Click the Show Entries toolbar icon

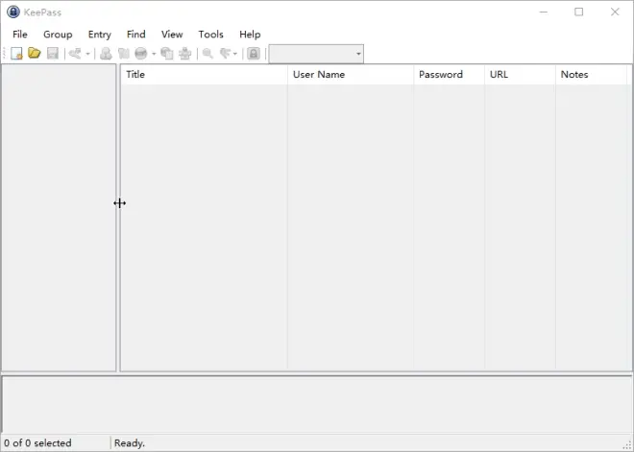pos(225,54)
